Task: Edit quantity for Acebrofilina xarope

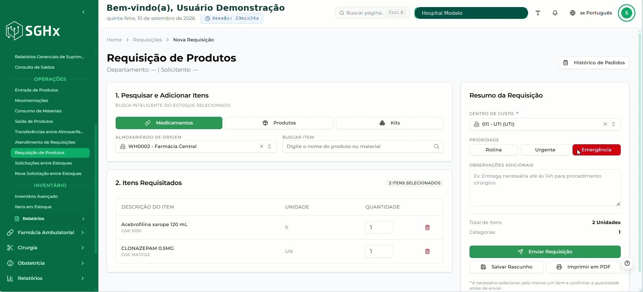Action: click(379, 228)
